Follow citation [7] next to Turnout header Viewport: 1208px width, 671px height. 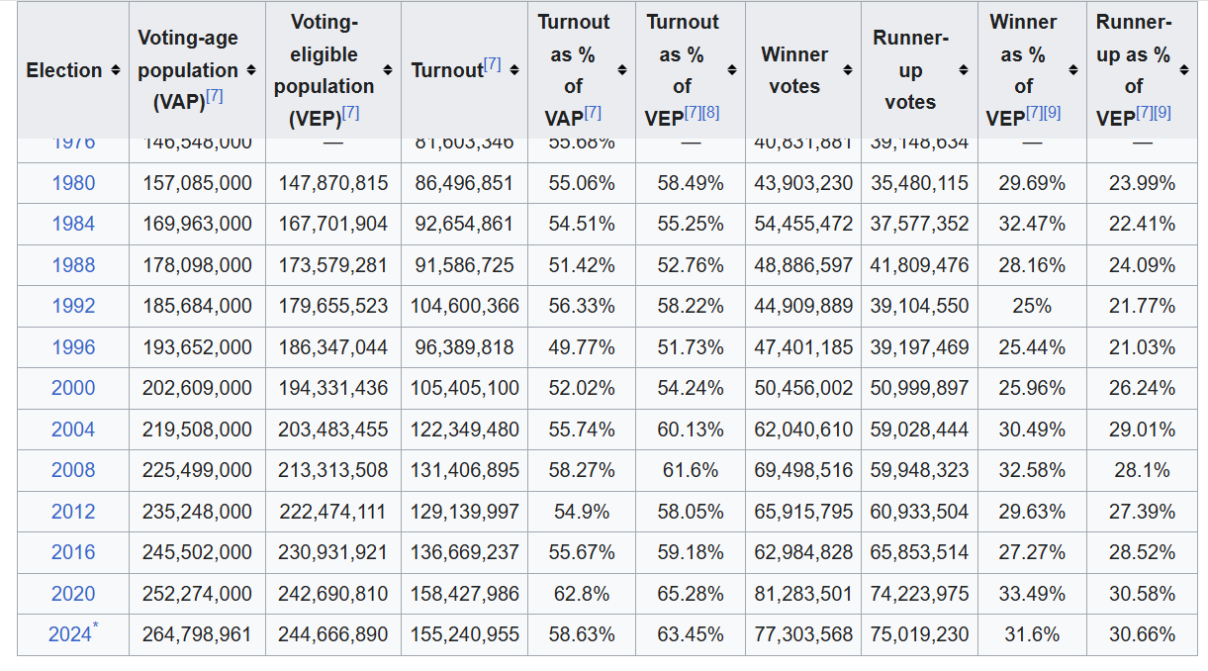coord(493,65)
